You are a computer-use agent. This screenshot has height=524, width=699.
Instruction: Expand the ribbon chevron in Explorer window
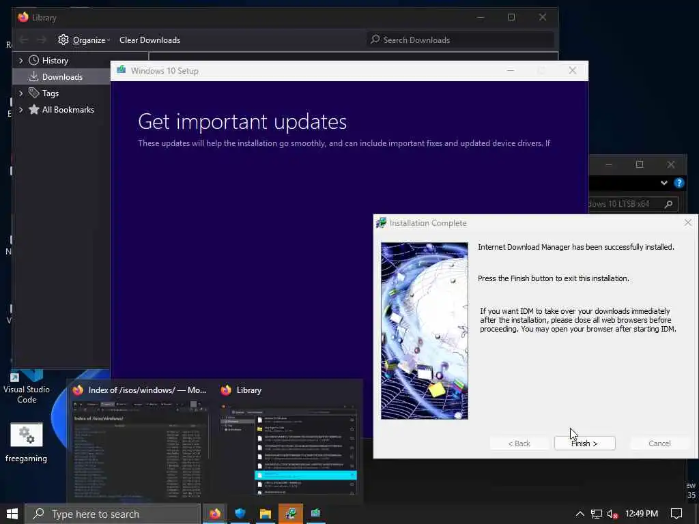pyautogui.click(x=664, y=183)
